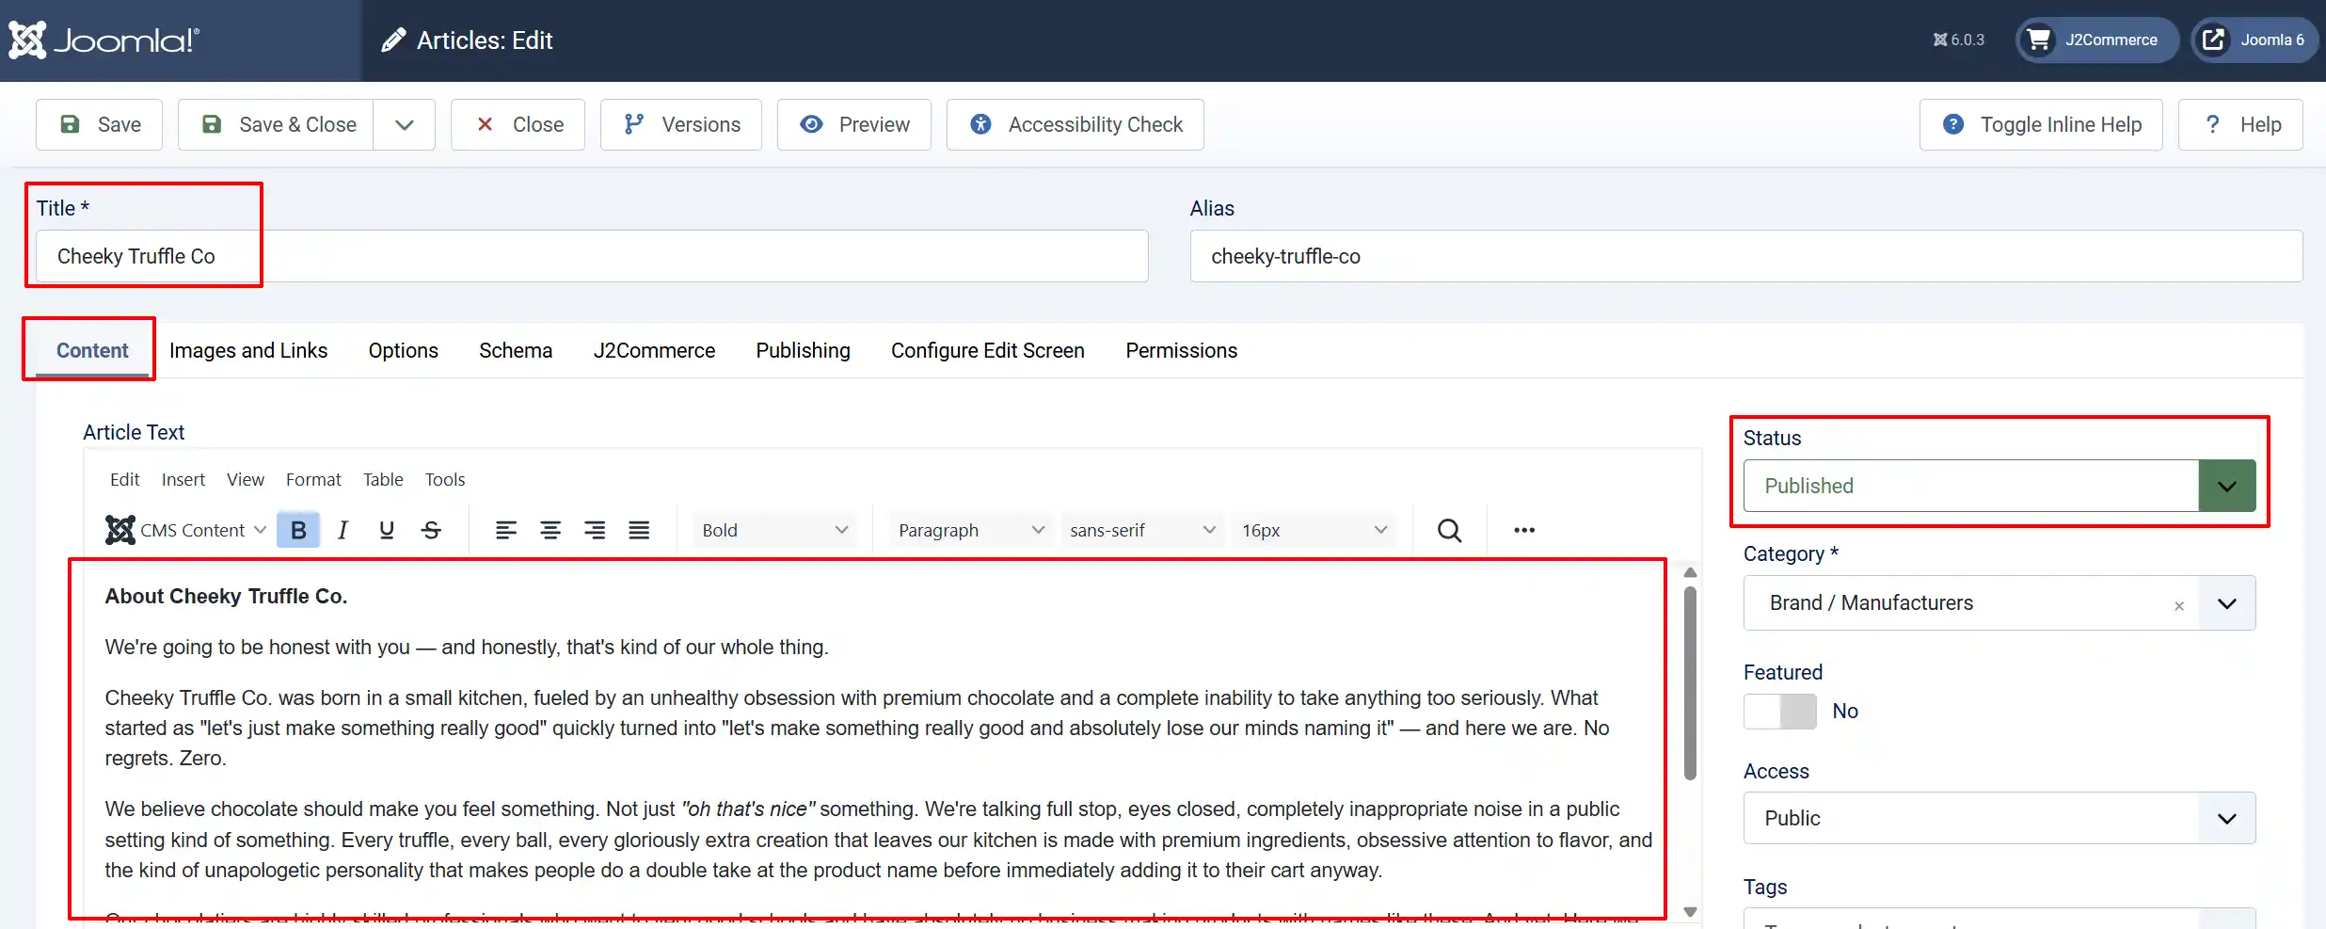
Task: Click the editor scrollbar down arrow
Action: coord(1690,912)
